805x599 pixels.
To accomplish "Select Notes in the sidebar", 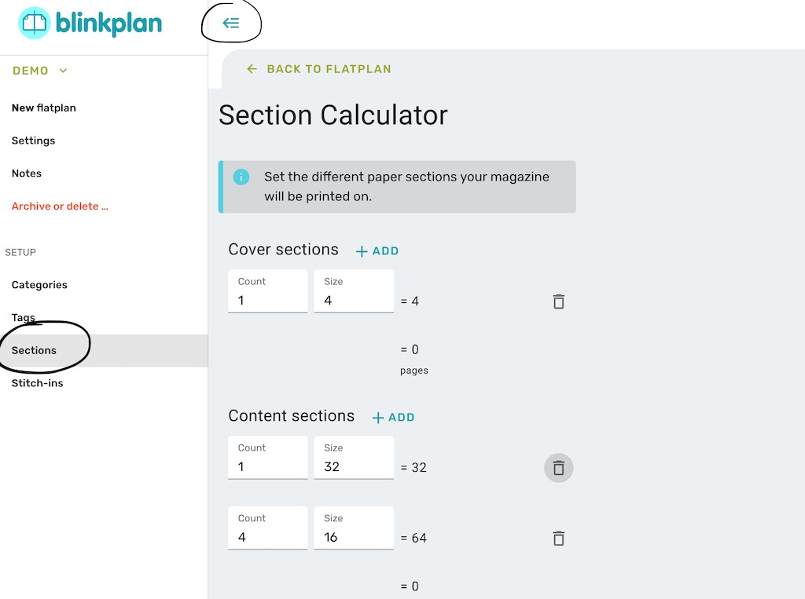I will click(x=26, y=173).
